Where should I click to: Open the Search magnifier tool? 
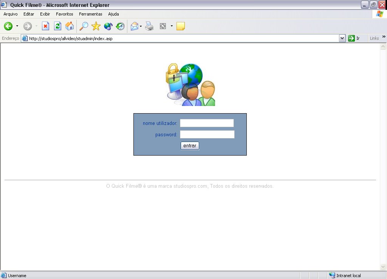[x=84, y=26]
